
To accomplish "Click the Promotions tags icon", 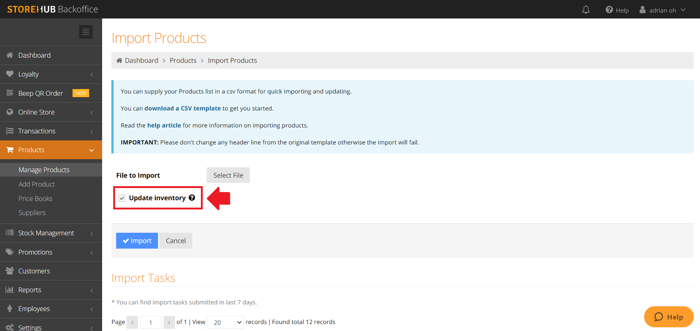I will click(10, 252).
